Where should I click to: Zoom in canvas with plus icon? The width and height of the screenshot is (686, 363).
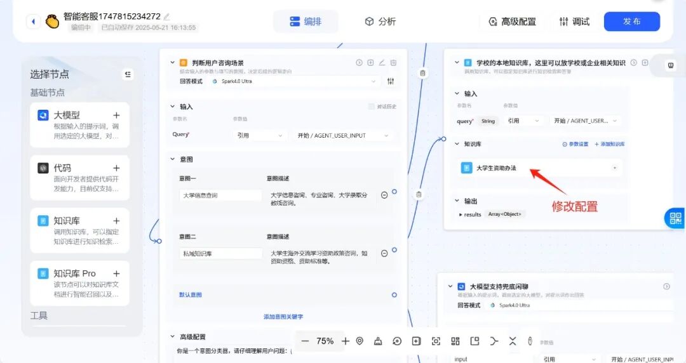point(345,341)
